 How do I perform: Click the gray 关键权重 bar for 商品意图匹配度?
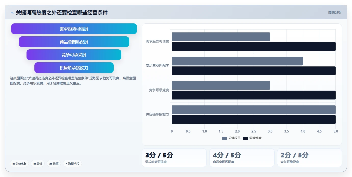(237, 61)
